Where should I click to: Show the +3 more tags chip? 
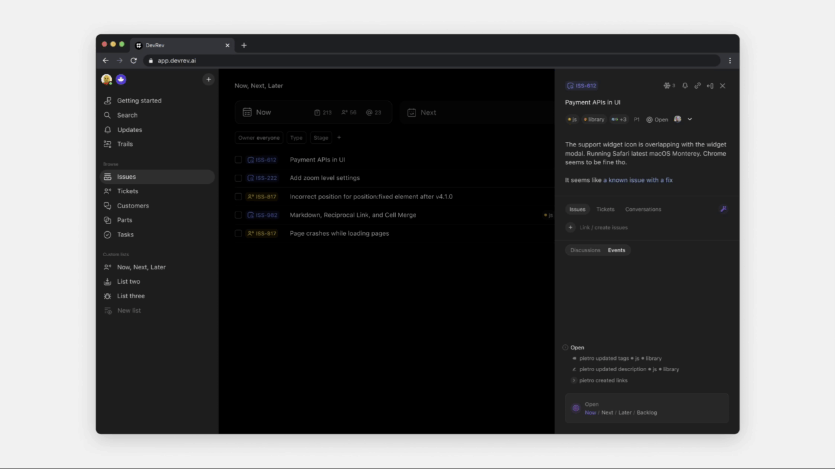point(619,120)
